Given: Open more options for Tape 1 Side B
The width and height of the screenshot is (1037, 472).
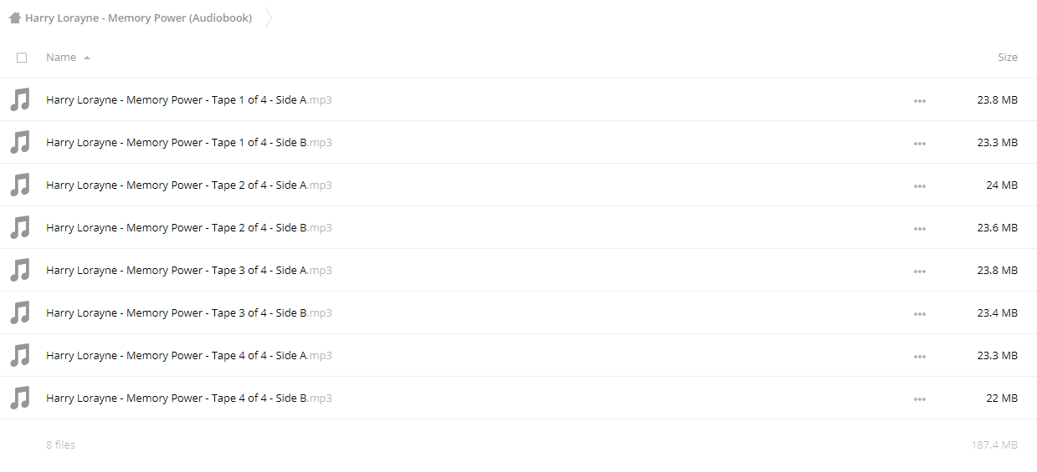Looking at the screenshot, I should pos(920,144).
